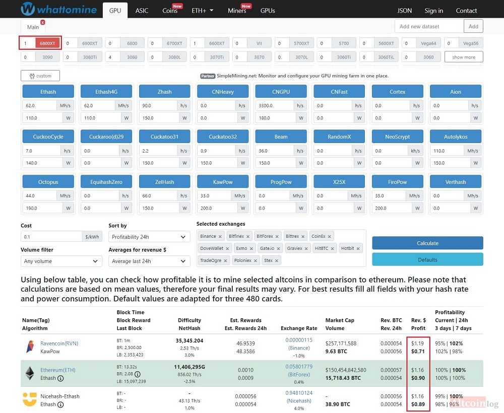Click info icon beside Ethereum's Ethash algorithm
The width and height of the screenshot is (504, 413).
pyautogui.click(x=60, y=378)
